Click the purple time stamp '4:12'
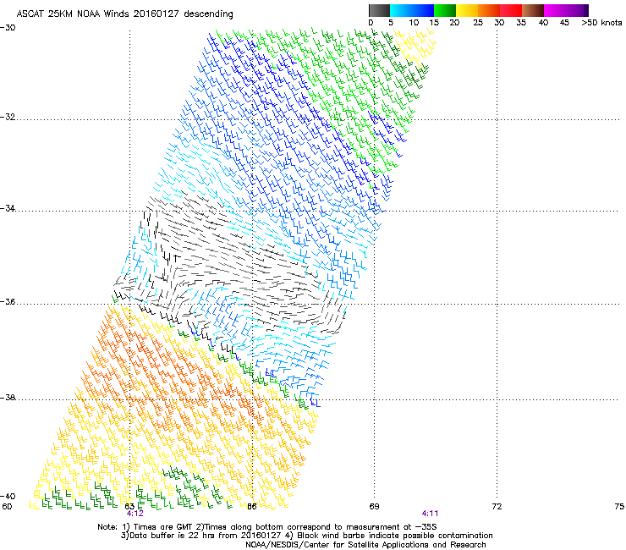Image resolution: width=626 pixels, height=550 pixels. pyautogui.click(x=135, y=514)
